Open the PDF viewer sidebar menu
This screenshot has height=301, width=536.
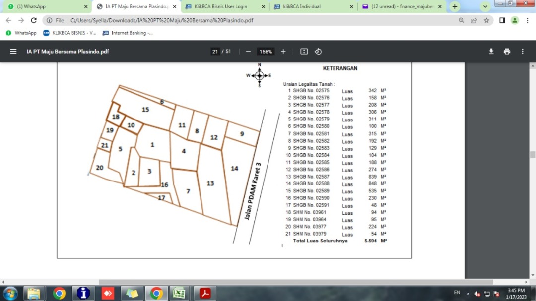[x=13, y=52]
